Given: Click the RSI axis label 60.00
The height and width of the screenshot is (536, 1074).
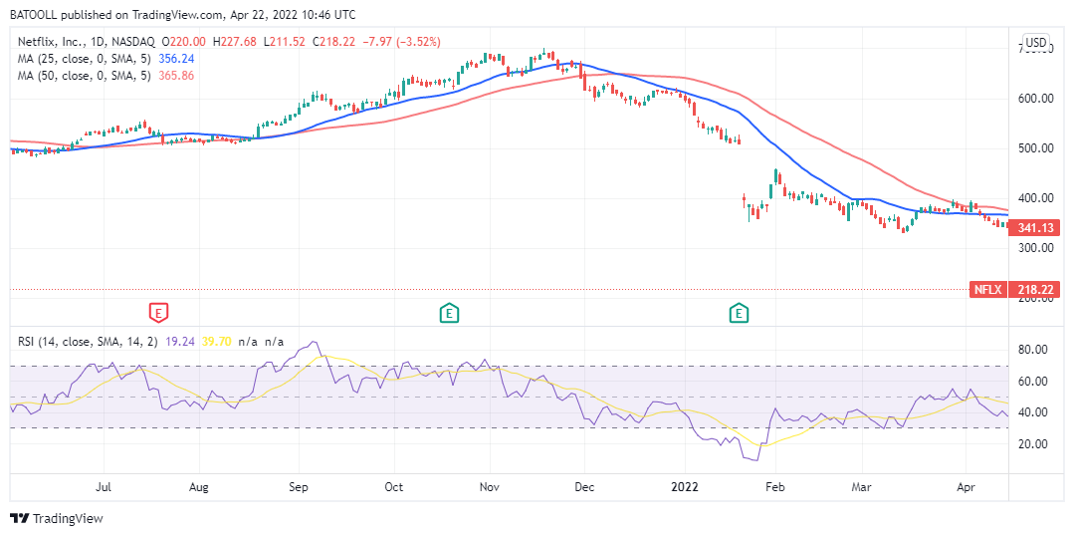Looking at the screenshot, I should pos(1033,382).
